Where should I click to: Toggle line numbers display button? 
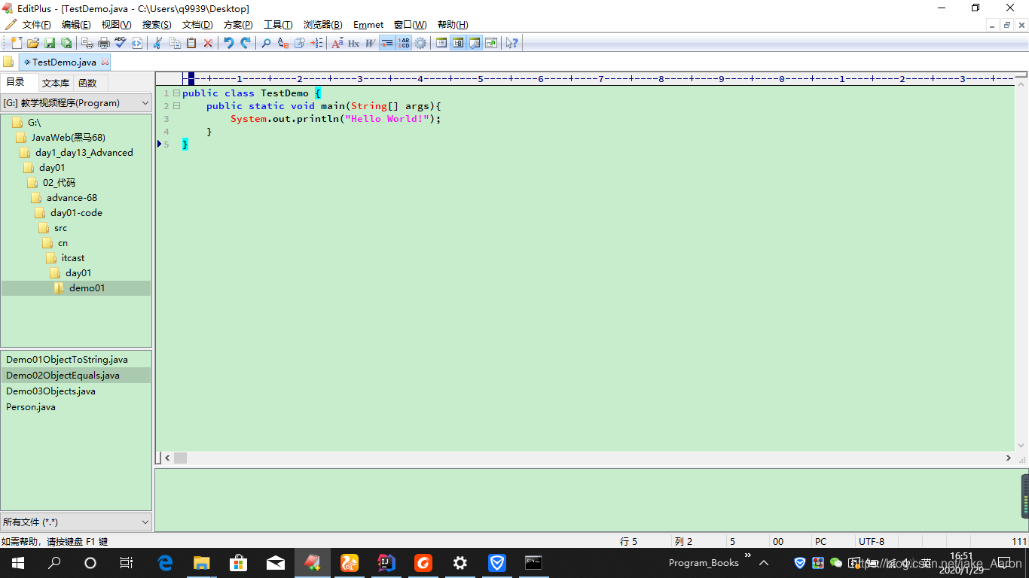tap(404, 43)
